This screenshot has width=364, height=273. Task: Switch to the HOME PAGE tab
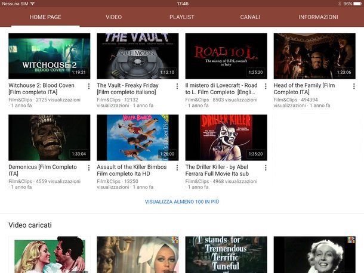click(45, 17)
